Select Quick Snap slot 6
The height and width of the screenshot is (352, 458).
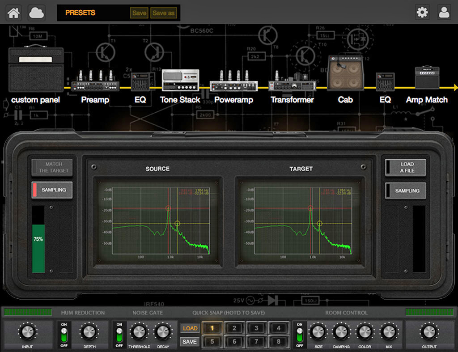click(x=234, y=342)
